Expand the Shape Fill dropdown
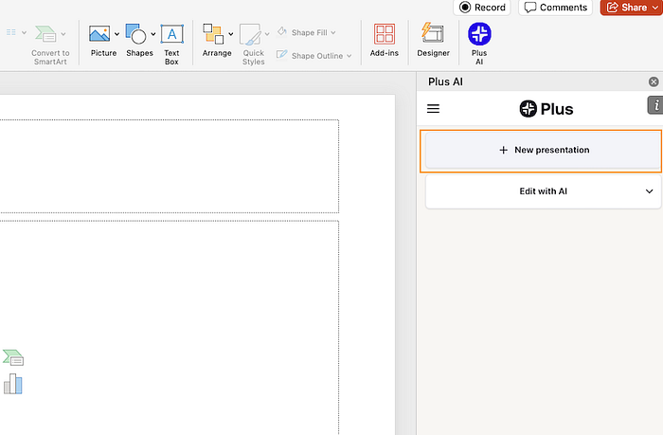 click(333, 32)
